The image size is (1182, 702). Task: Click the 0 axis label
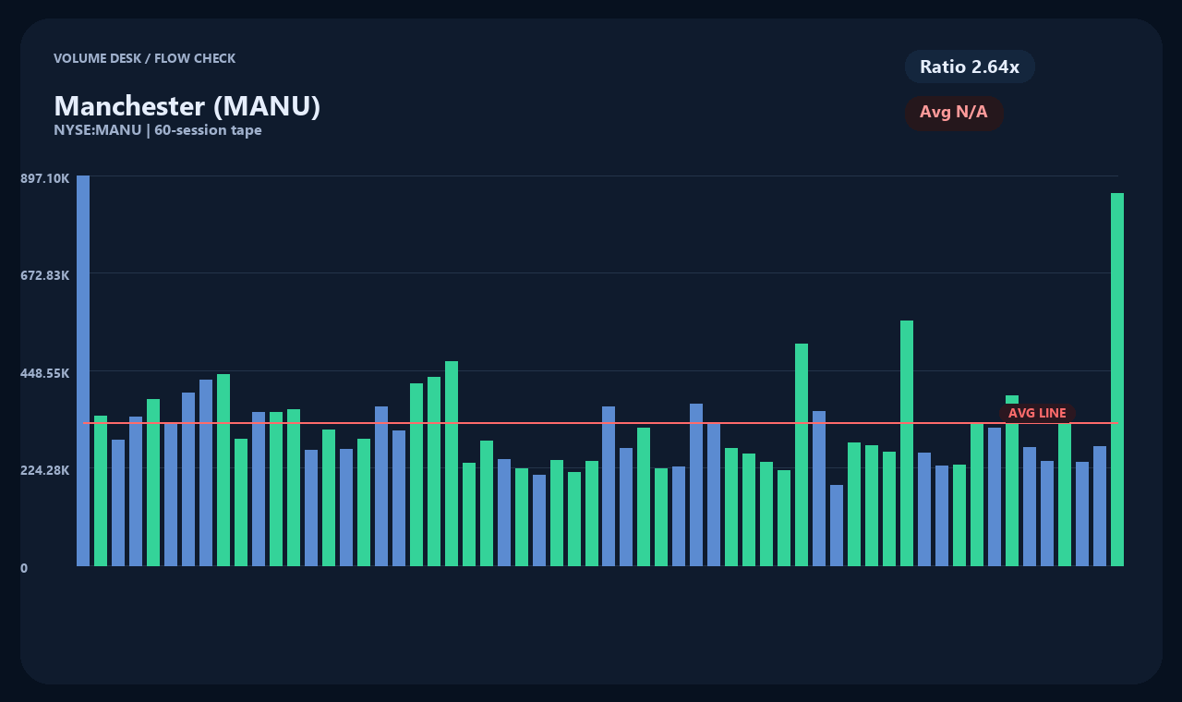coord(24,568)
